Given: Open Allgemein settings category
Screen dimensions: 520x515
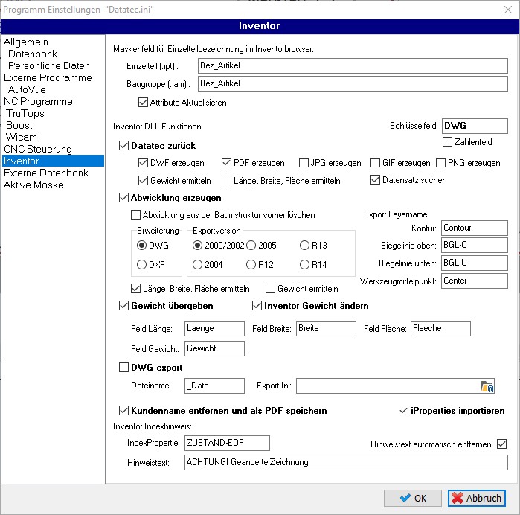Looking at the screenshot, I should (26, 42).
